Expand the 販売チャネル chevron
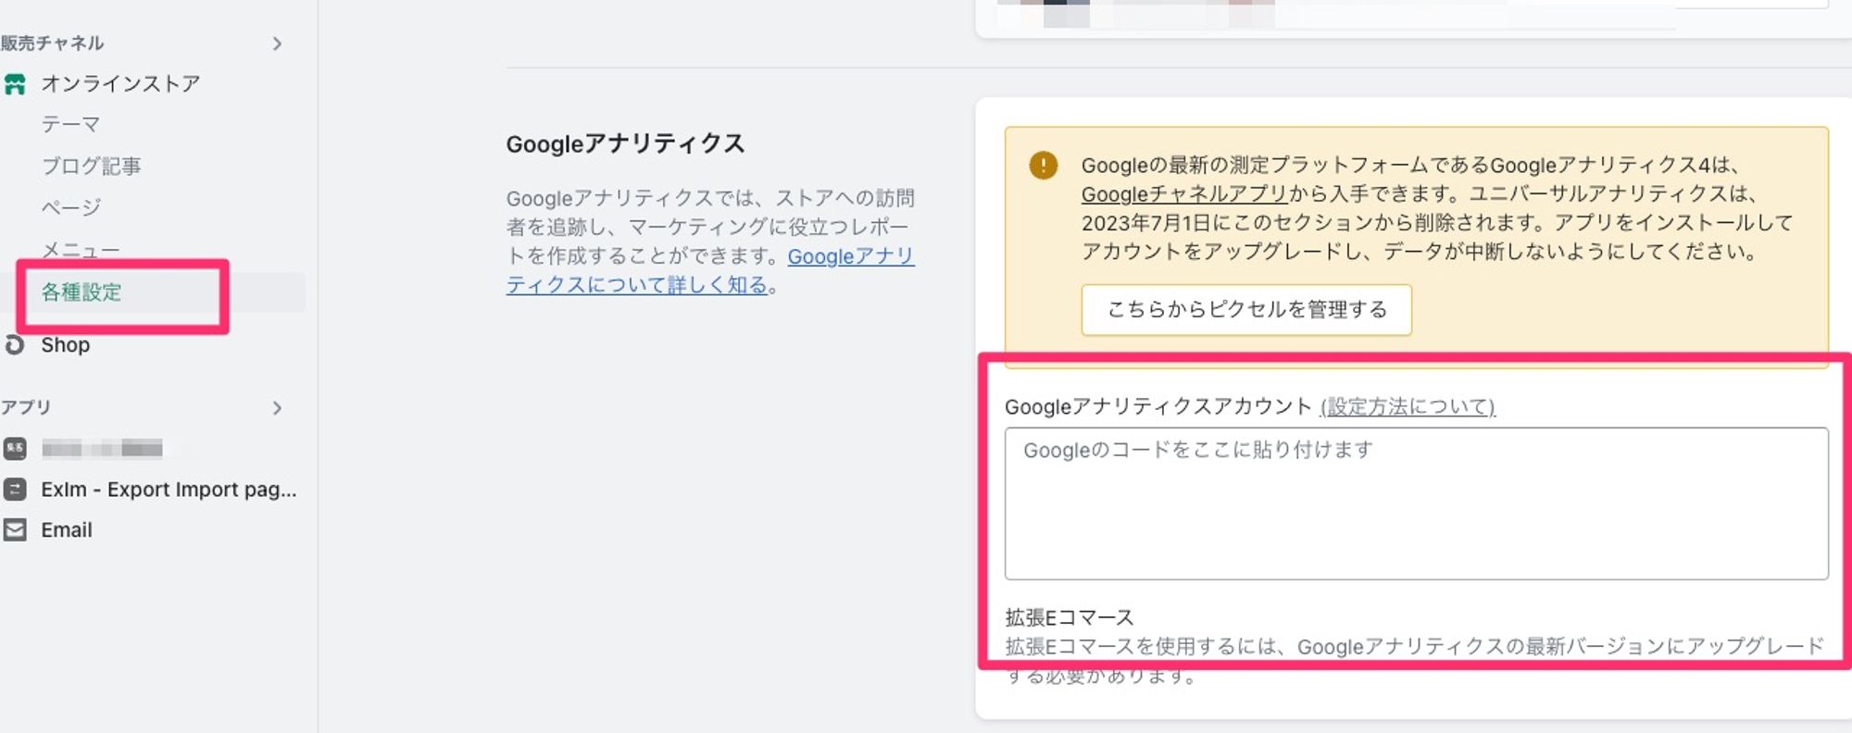The image size is (1852, 733). click(277, 43)
